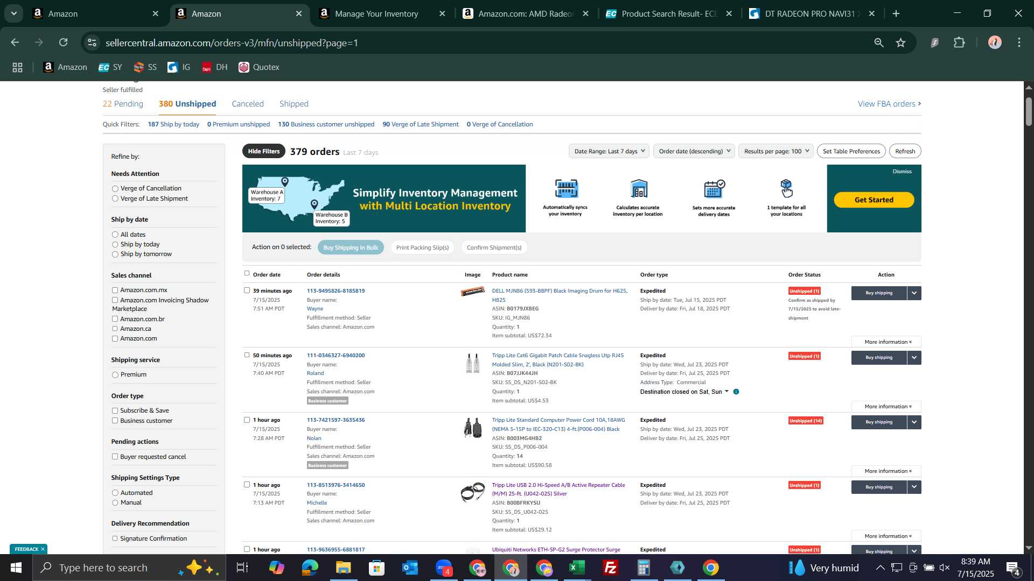The width and height of the screenshot is (1034, 581).
Task: Open Date Range Last 7 days dropdown
Action: tap(609, 151)
